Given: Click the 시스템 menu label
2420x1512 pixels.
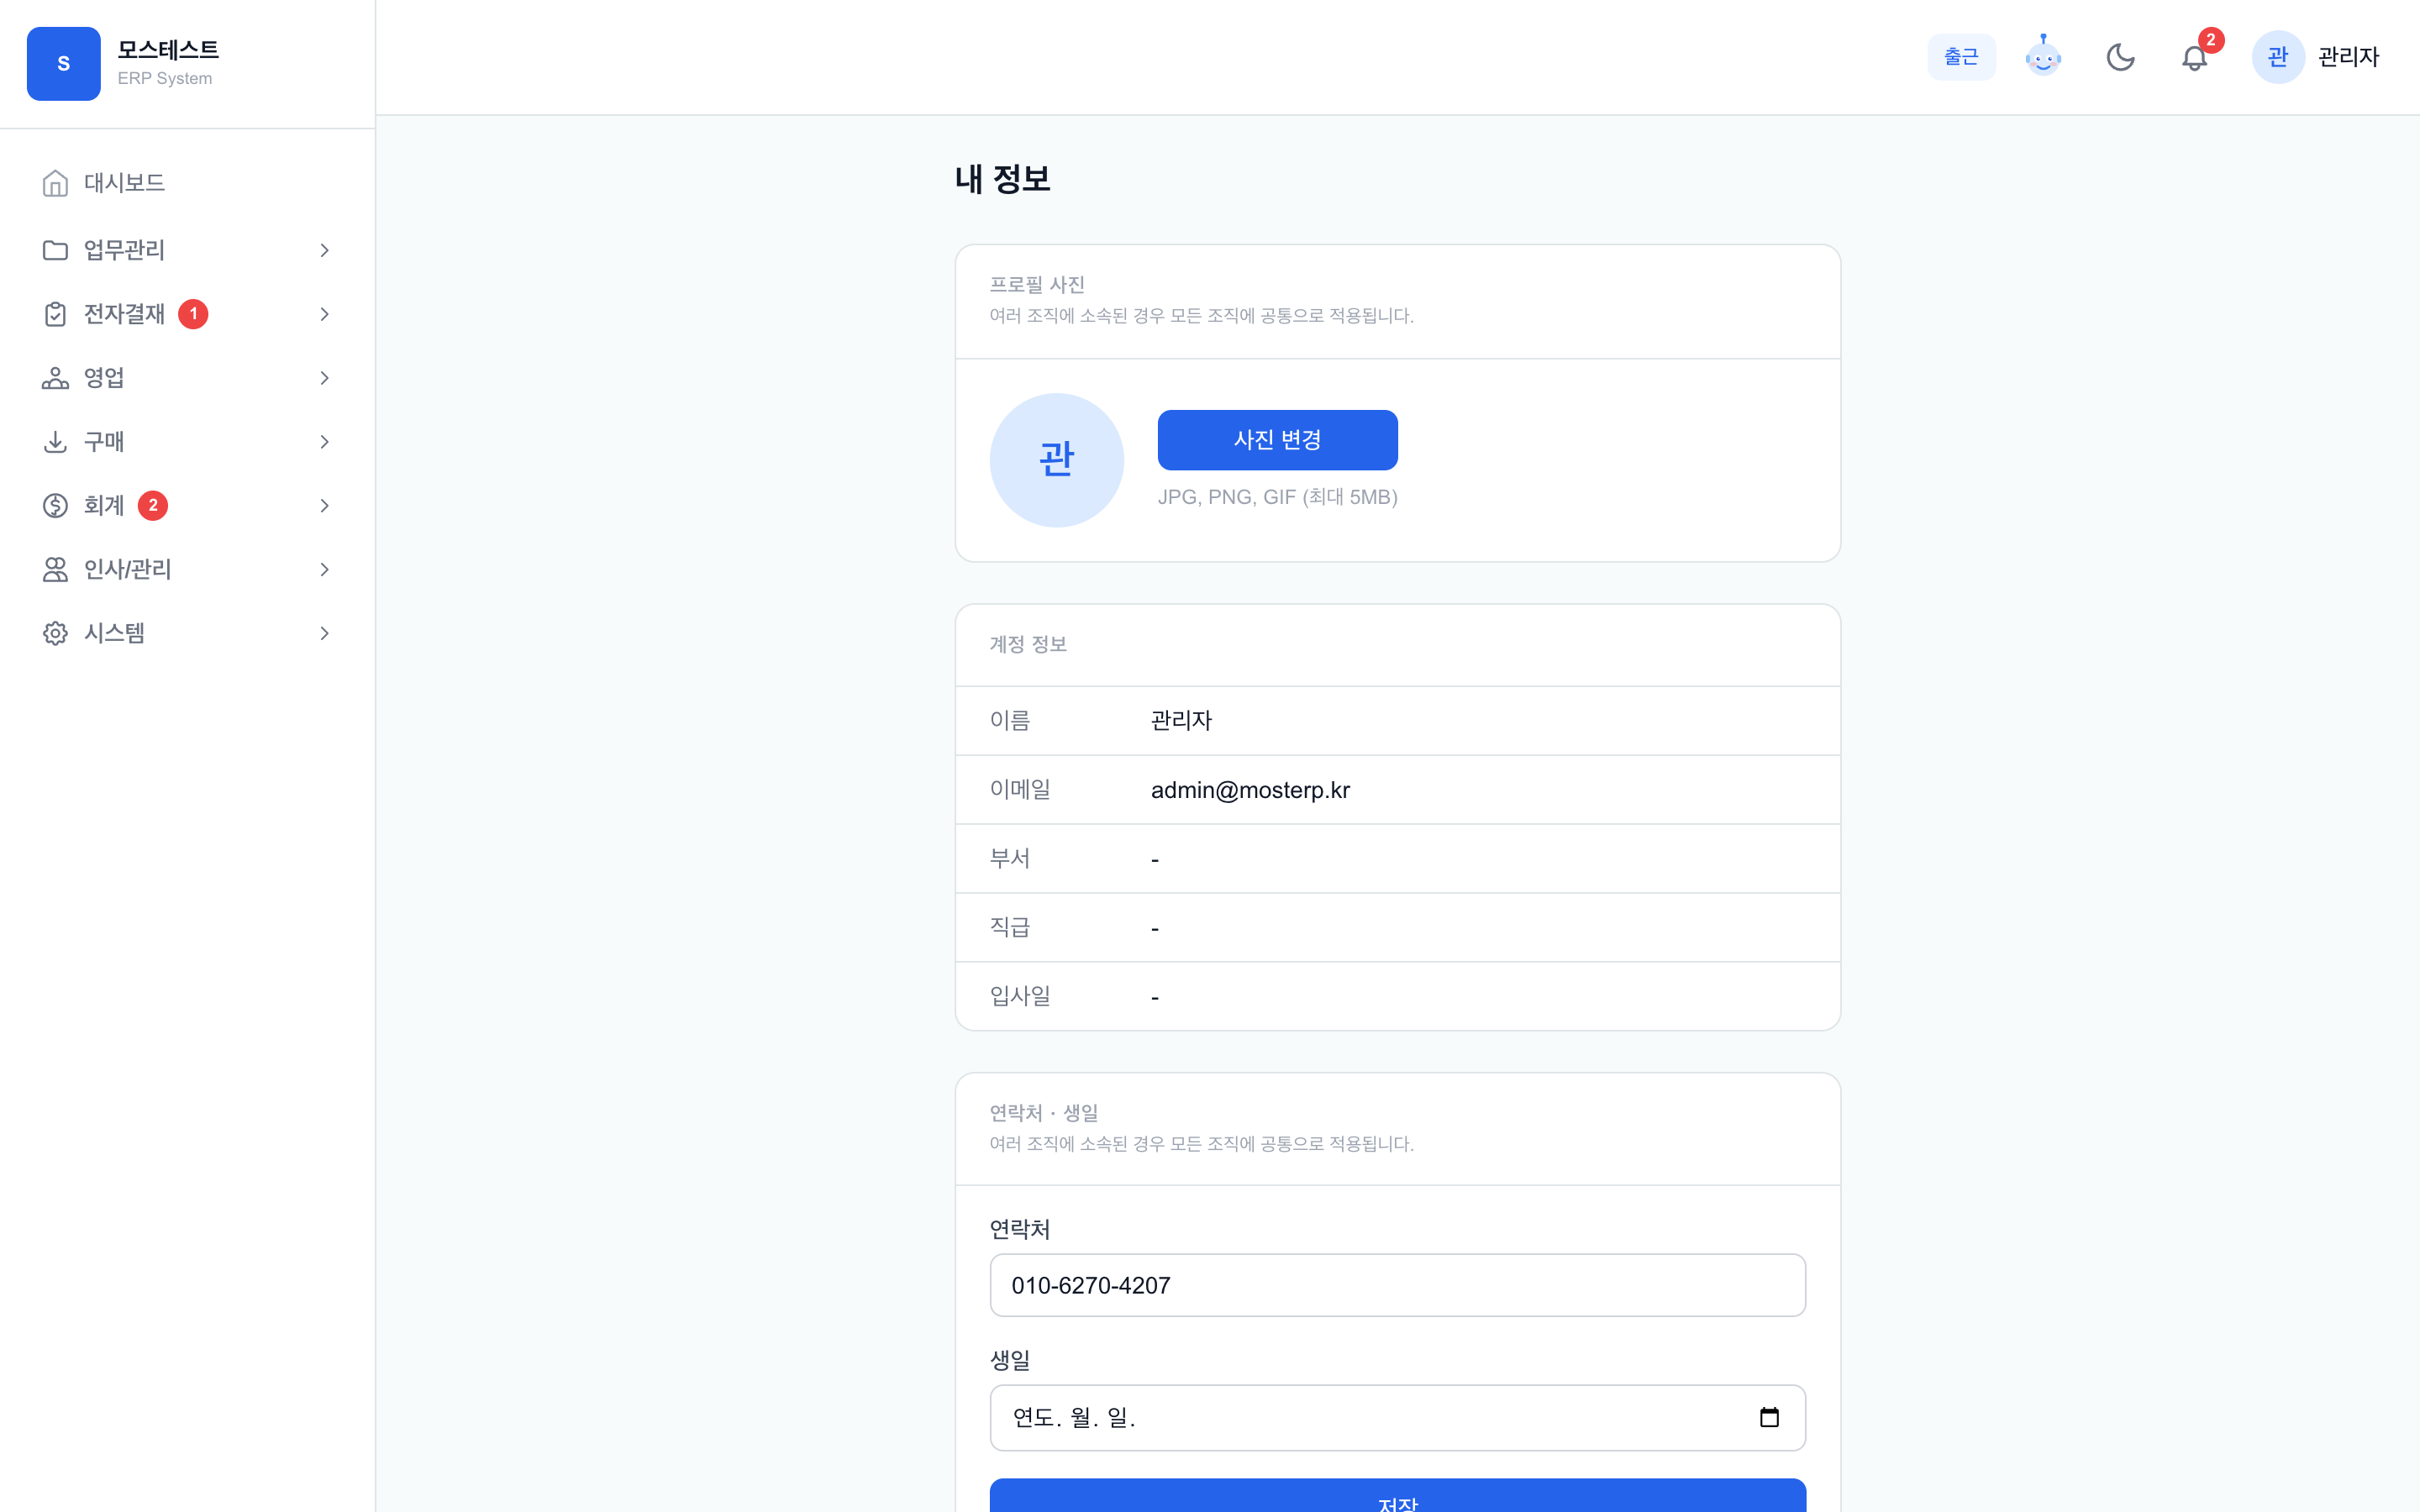Looking at the screenshot, I should click(x=114, y=633).
